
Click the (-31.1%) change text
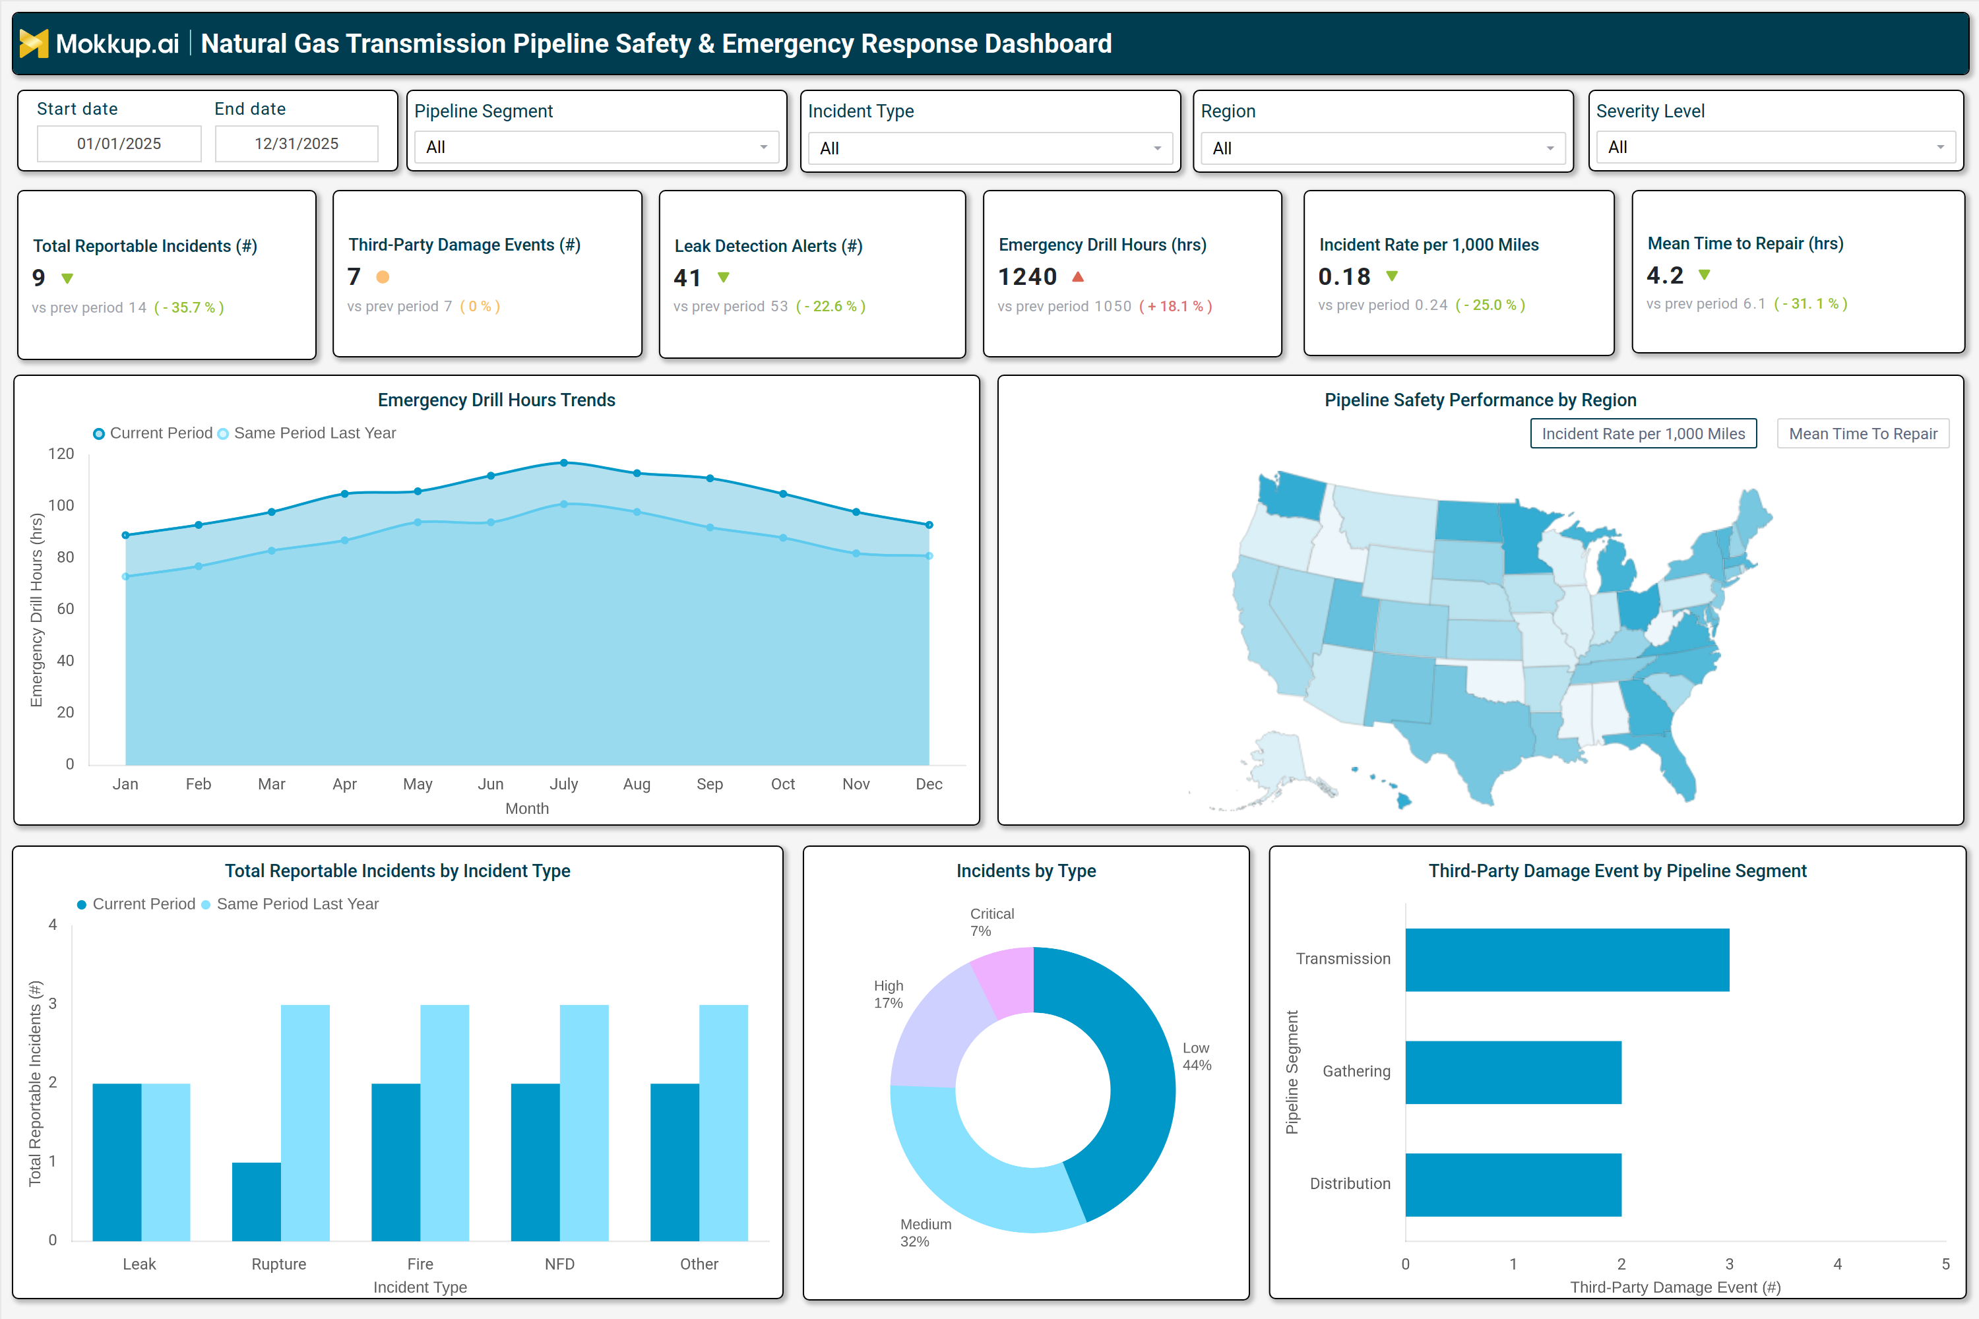1811,303
